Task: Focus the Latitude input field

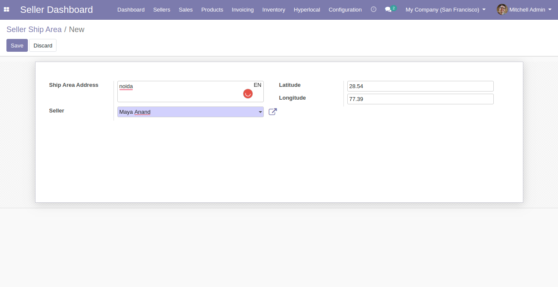Action: click(421, 86)
